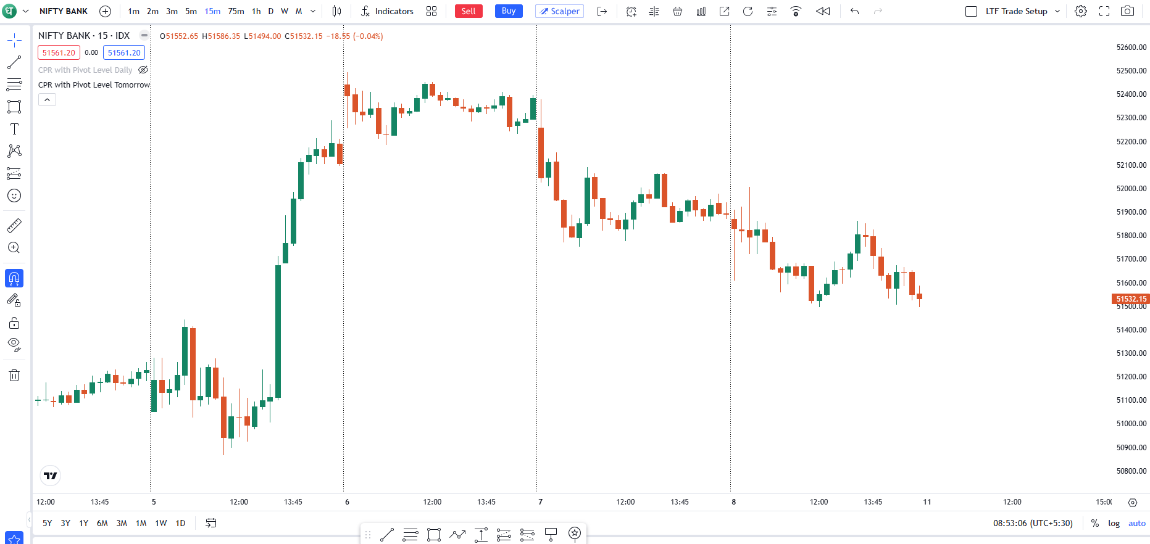
Task: Click the TradingView logo
Action: point(51,476)
